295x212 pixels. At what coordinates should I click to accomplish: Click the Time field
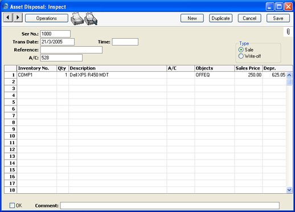[125, 42]
